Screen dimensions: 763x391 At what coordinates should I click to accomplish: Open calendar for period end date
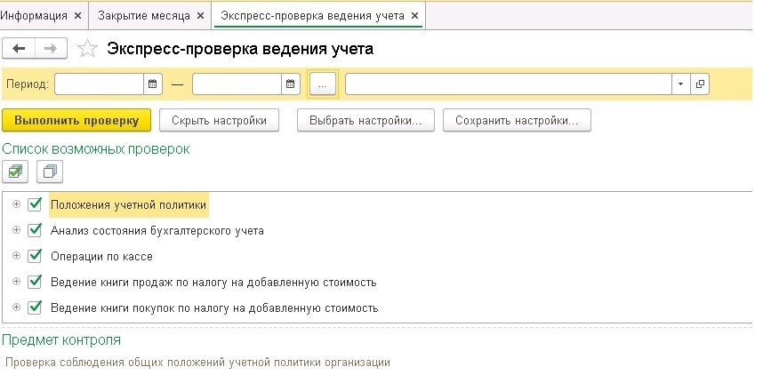coord(291,84)
